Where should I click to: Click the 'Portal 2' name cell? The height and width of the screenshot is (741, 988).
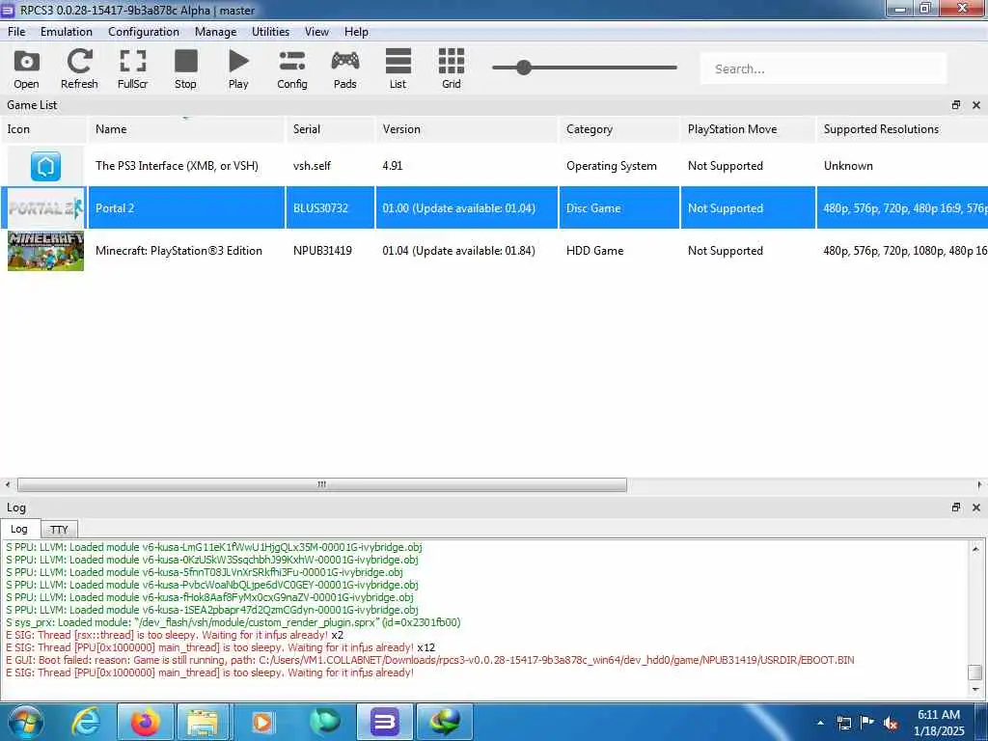186,208
